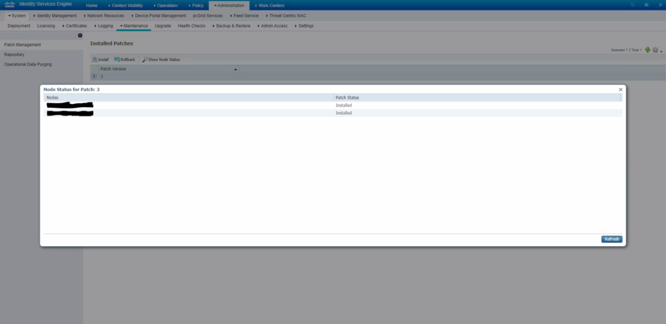Expand the Context Visibility menu
Image resolution: width=666 pixels, height=324 pixels.
click(126, 5)
